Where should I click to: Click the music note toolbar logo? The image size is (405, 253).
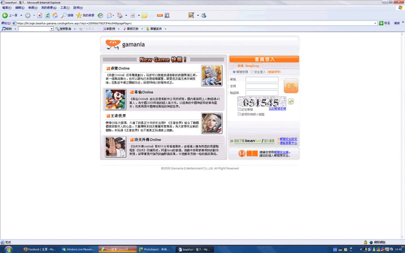pos(4,29)
